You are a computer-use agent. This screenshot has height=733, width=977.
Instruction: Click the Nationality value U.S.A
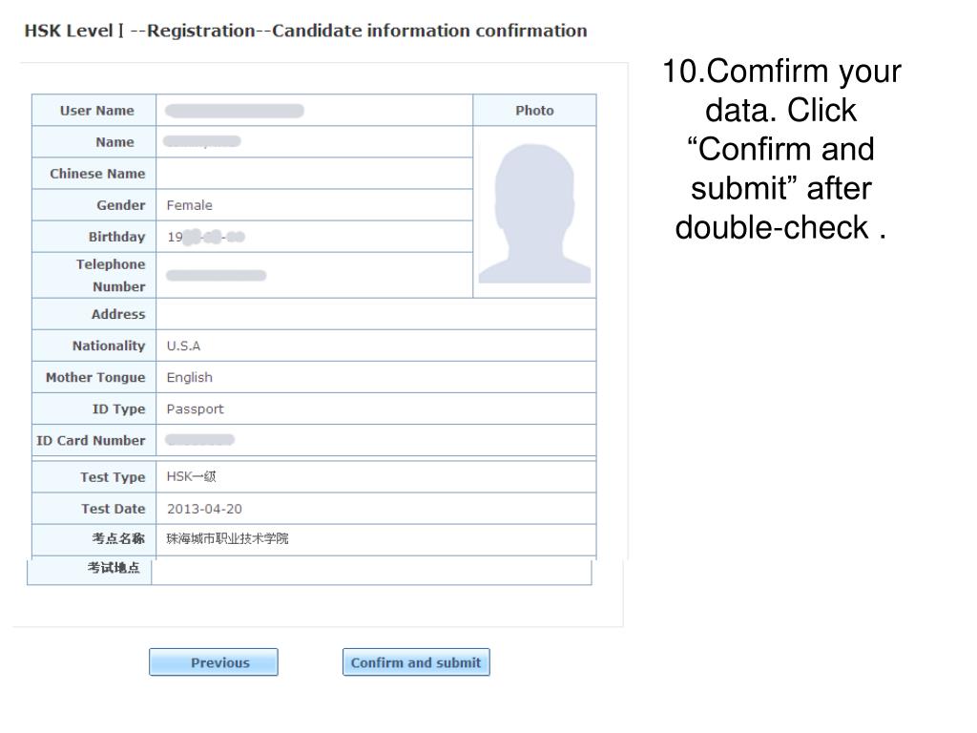(183, 346)
